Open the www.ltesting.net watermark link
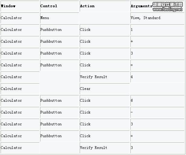Viewport: 186px width, 155px height. tap(168, 10)
